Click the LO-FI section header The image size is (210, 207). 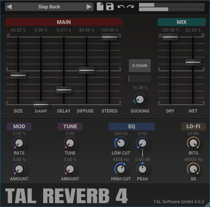193,126
